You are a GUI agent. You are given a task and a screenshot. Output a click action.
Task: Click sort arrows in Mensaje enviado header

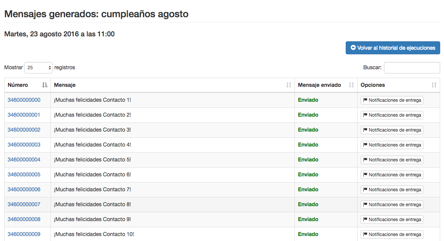351,85
